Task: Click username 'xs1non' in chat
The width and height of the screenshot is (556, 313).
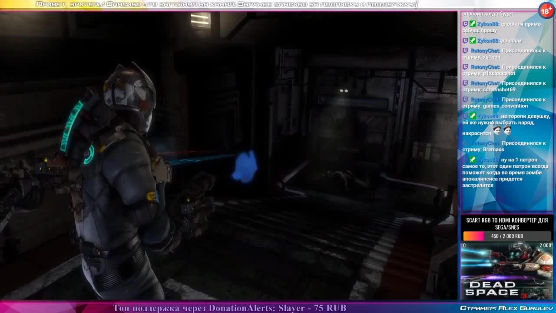Action: (492, 57)
